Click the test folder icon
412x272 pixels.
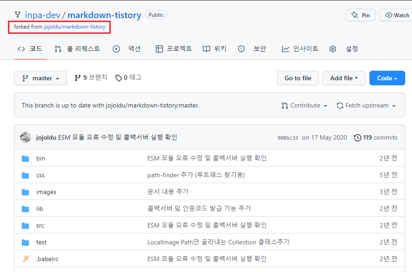[x=25, y=243]
